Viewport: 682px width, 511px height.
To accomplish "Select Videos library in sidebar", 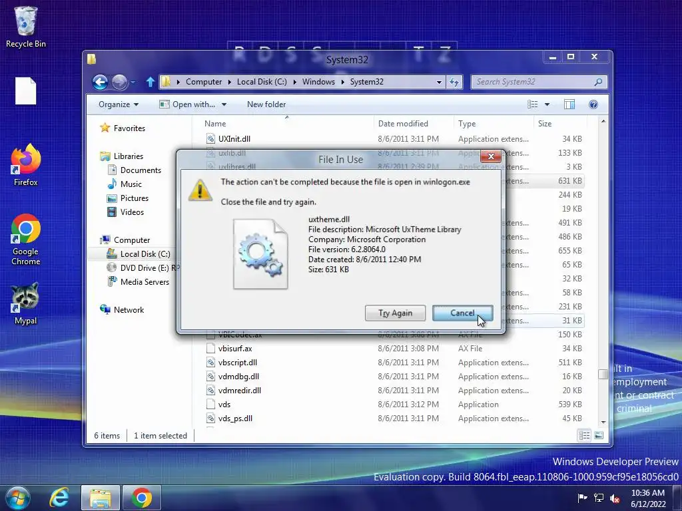I will coord(126,212).
